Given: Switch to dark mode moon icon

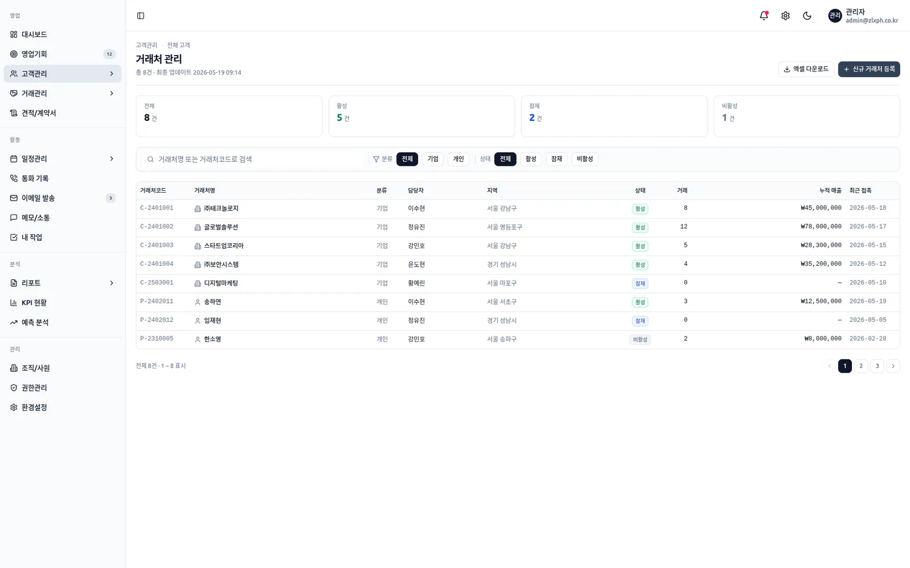Looking at the screenshot, I should [x=807, y=16].
